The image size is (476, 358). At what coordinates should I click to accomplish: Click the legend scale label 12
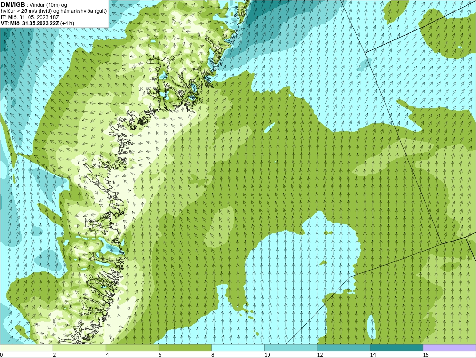pos(320,355)
